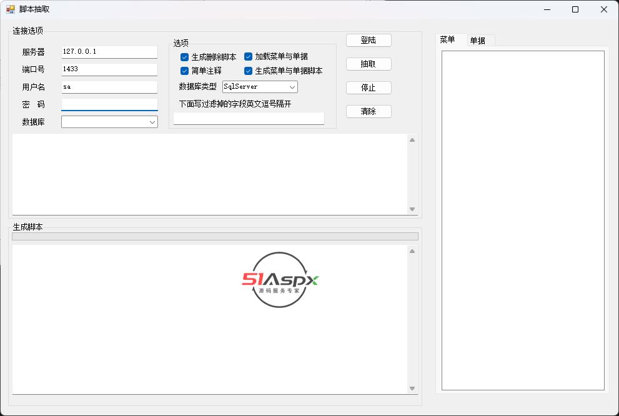Click down arrow of 生成脚本 output scrollbar
The height and width of the screenshot is (416, 619).
click(x=412, y=389)
